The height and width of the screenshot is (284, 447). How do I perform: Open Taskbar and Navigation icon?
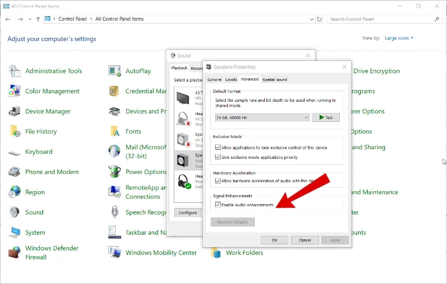(115, 233)
